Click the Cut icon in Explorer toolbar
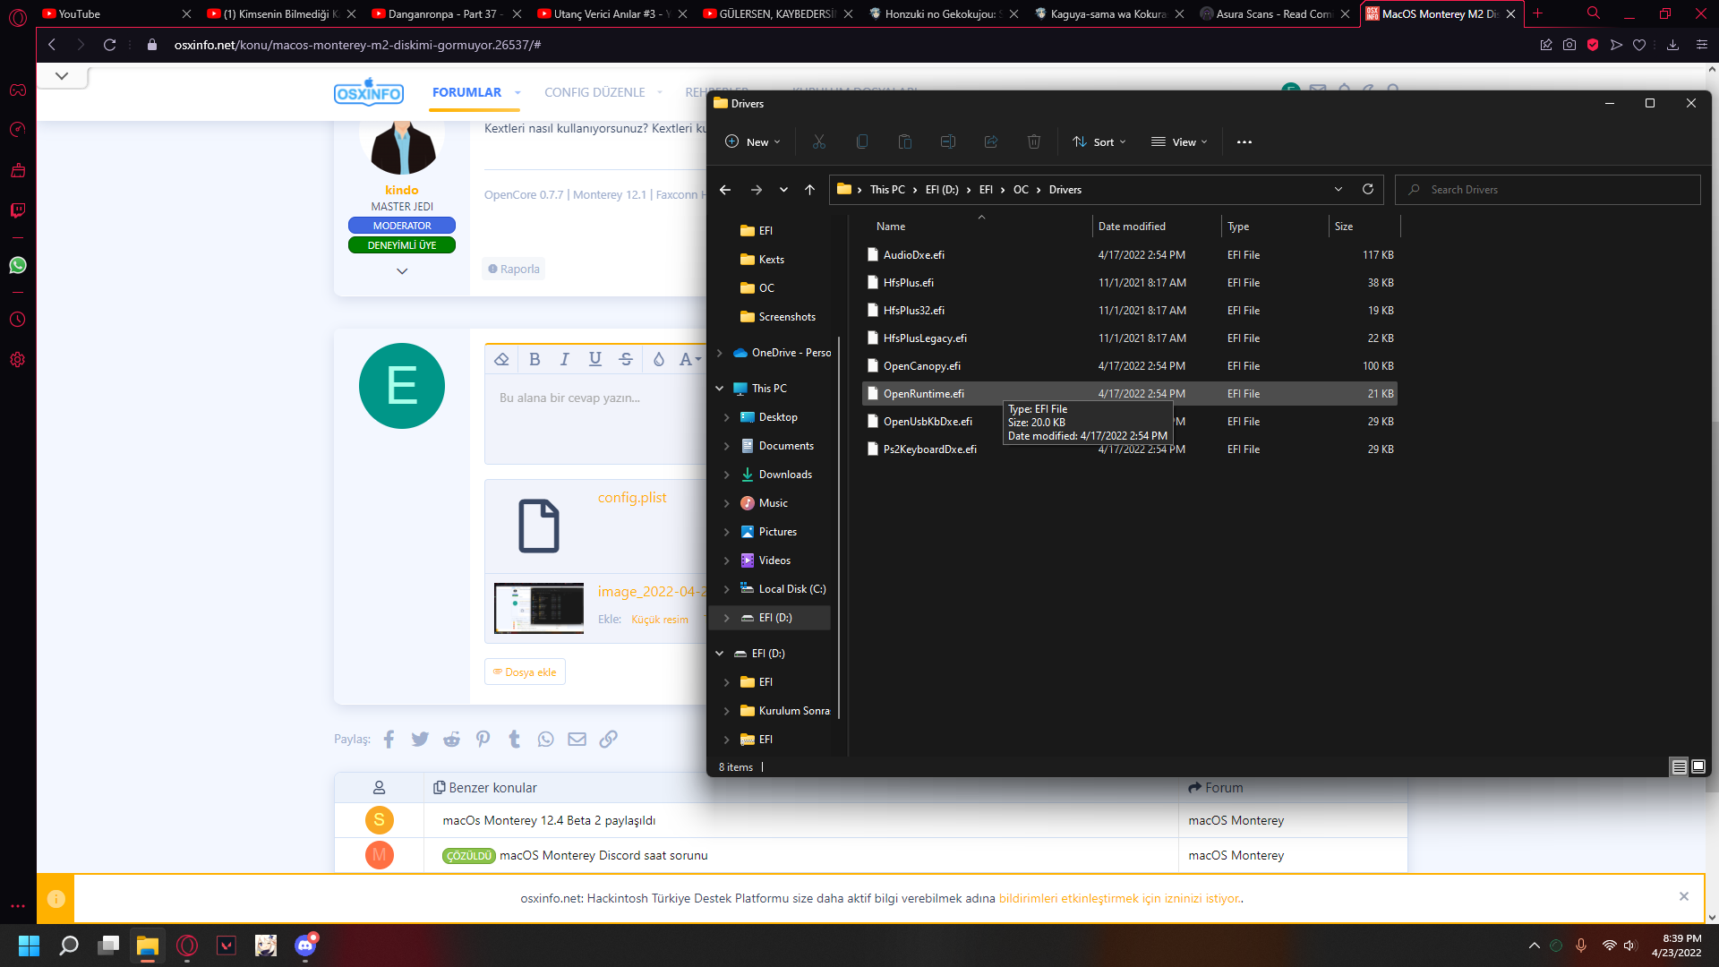Viewport: 1719px width, 967px height. pyautogui.click(x=818, y=141)
